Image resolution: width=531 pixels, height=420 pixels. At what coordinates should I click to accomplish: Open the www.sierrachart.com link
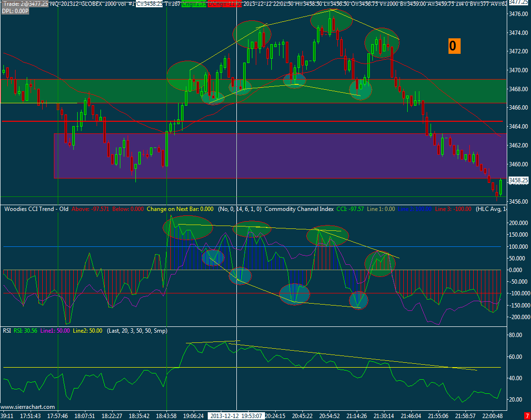tap(28, 407)
